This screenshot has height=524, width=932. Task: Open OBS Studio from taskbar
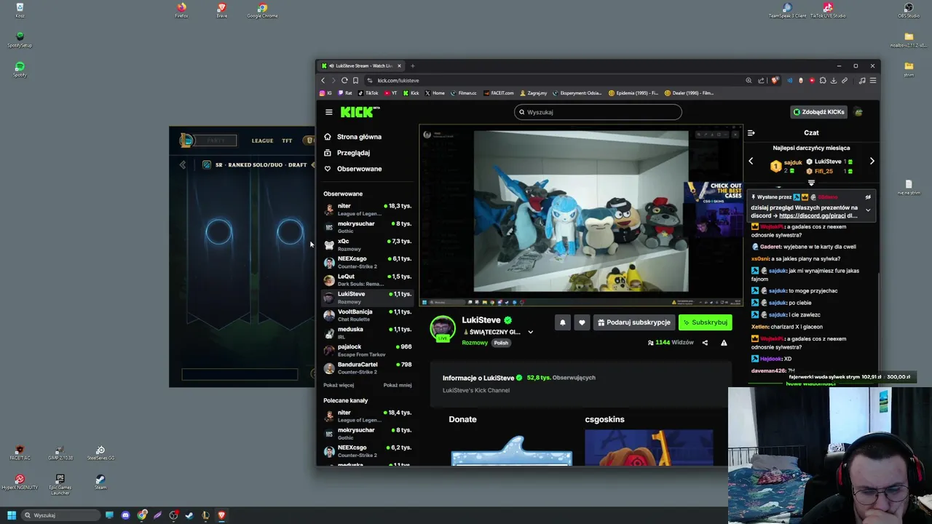click(173, 515)
